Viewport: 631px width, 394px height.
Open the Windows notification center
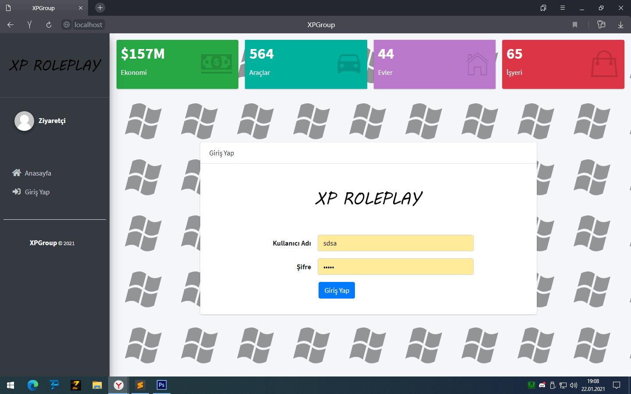(617, 385)
